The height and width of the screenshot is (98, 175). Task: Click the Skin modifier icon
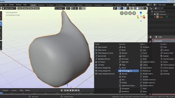[x=120, y=80]
